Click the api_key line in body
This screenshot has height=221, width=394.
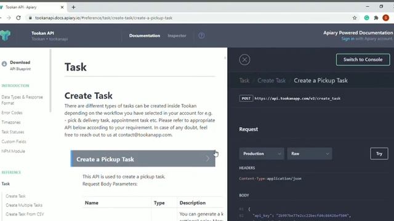301,215
